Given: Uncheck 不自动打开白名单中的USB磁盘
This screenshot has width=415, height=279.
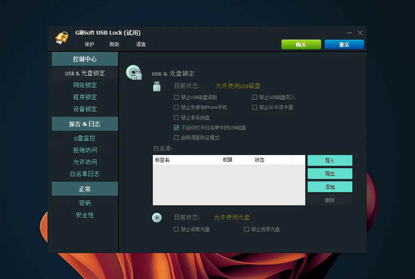Looking at the screenshot, I should click(176, 128).
